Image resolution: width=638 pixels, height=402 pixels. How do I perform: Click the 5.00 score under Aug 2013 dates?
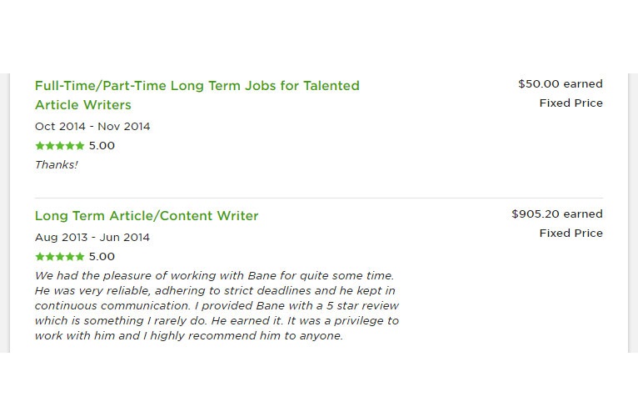[102, 257]
